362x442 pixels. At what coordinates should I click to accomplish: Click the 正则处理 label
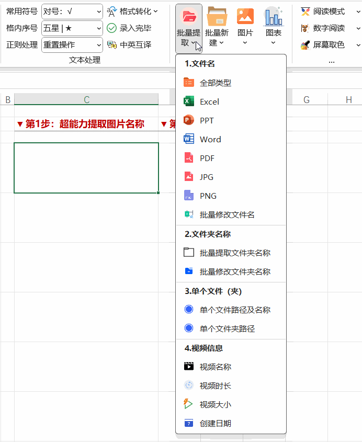click(22, 45)
